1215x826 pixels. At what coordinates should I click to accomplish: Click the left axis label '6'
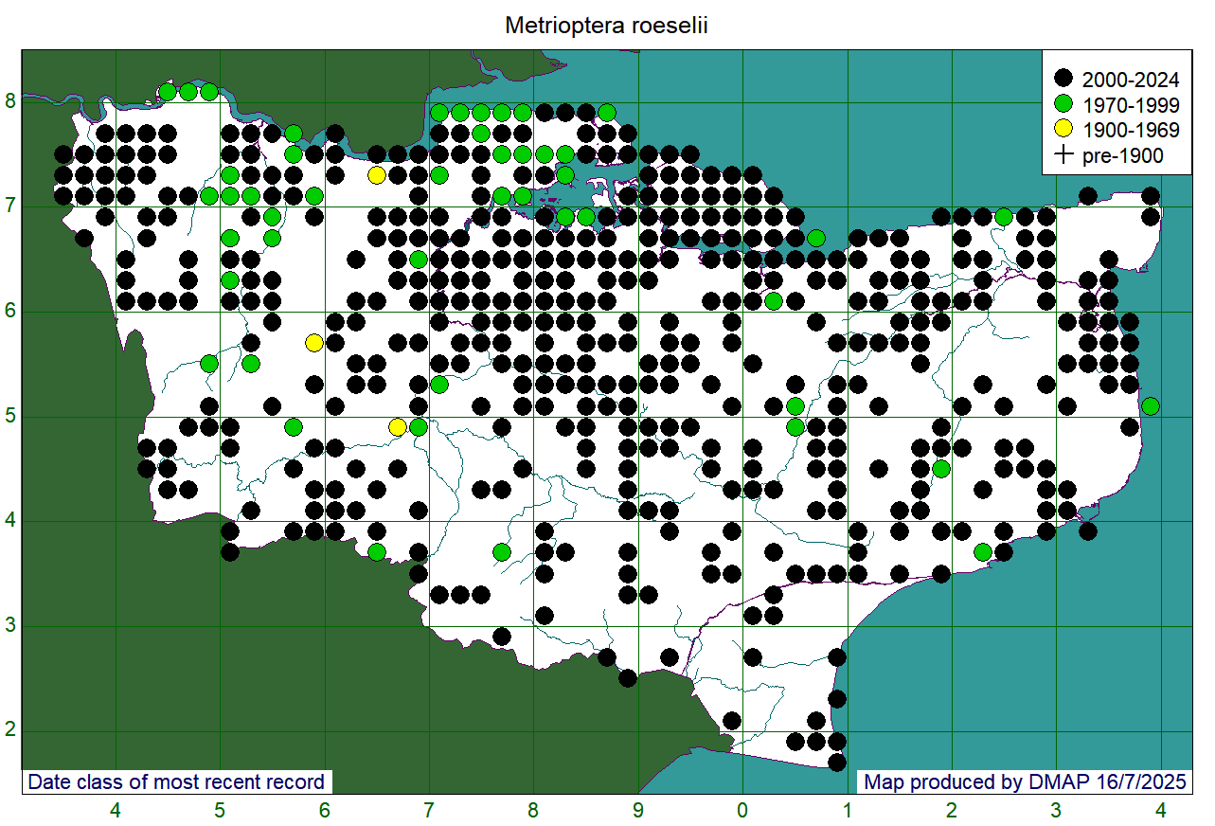[10, 312]
